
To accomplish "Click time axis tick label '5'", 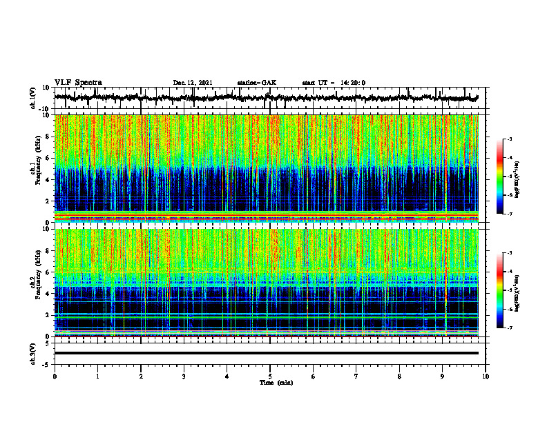I will coord(270,376).
